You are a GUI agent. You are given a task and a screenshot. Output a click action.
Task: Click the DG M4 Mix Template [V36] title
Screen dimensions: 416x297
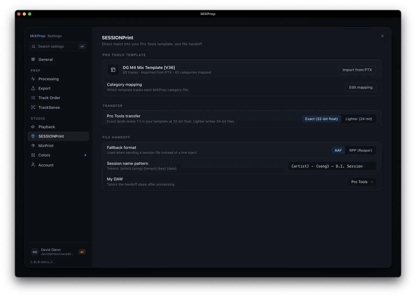click(149, 68)
